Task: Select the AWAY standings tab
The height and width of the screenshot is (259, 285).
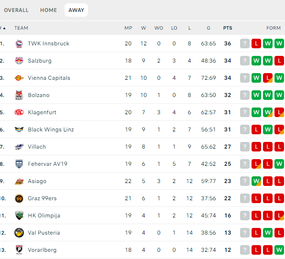Action: [77, 10]
